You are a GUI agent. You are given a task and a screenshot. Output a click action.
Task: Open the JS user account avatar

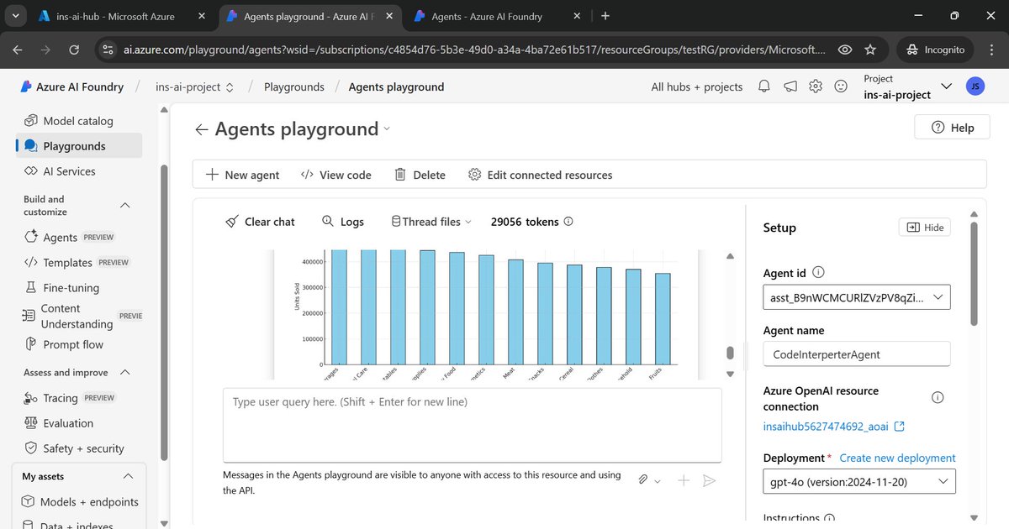(975, 86)
